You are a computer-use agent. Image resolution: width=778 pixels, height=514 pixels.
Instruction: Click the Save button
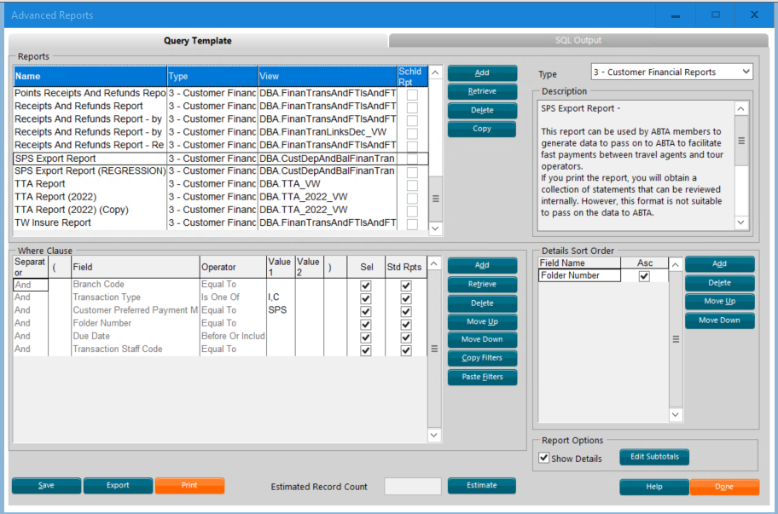coord(46,485)
